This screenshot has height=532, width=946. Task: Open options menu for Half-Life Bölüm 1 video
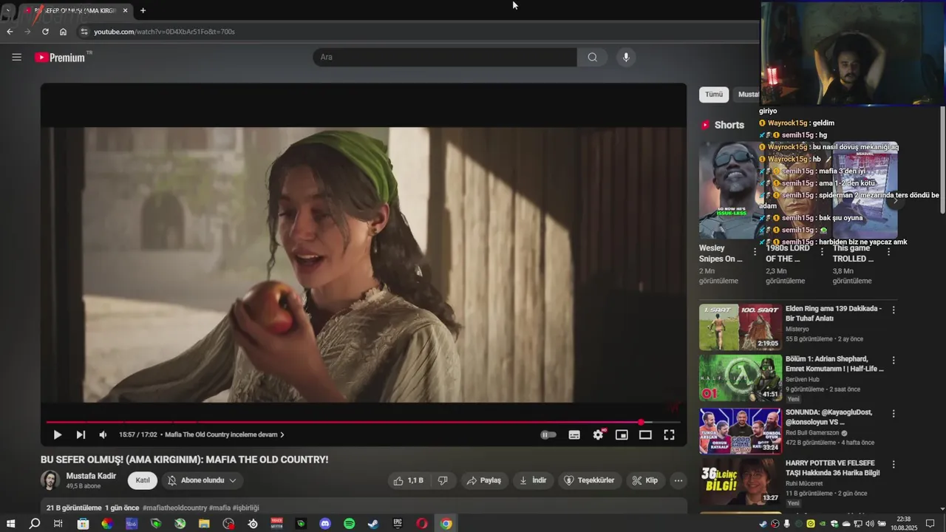894,361
